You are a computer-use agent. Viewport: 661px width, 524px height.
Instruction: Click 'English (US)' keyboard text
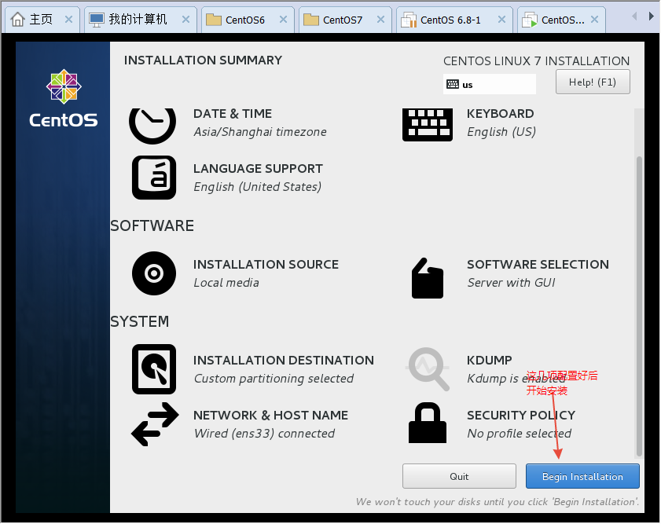click(501, 132)
